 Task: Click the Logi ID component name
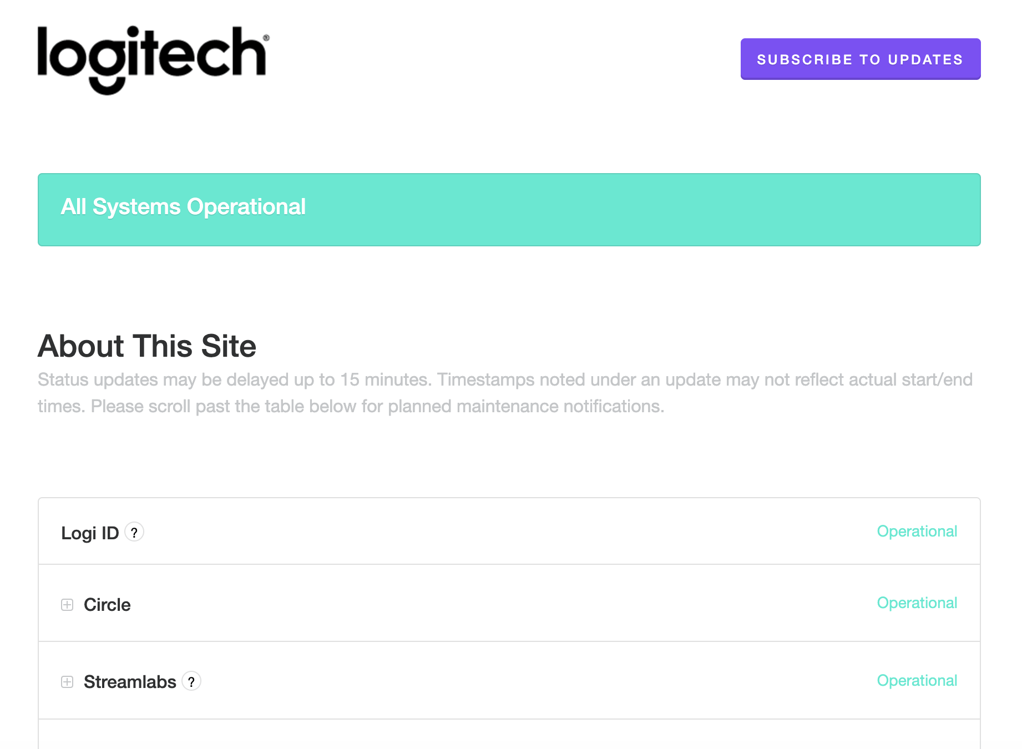coord(90,533)
